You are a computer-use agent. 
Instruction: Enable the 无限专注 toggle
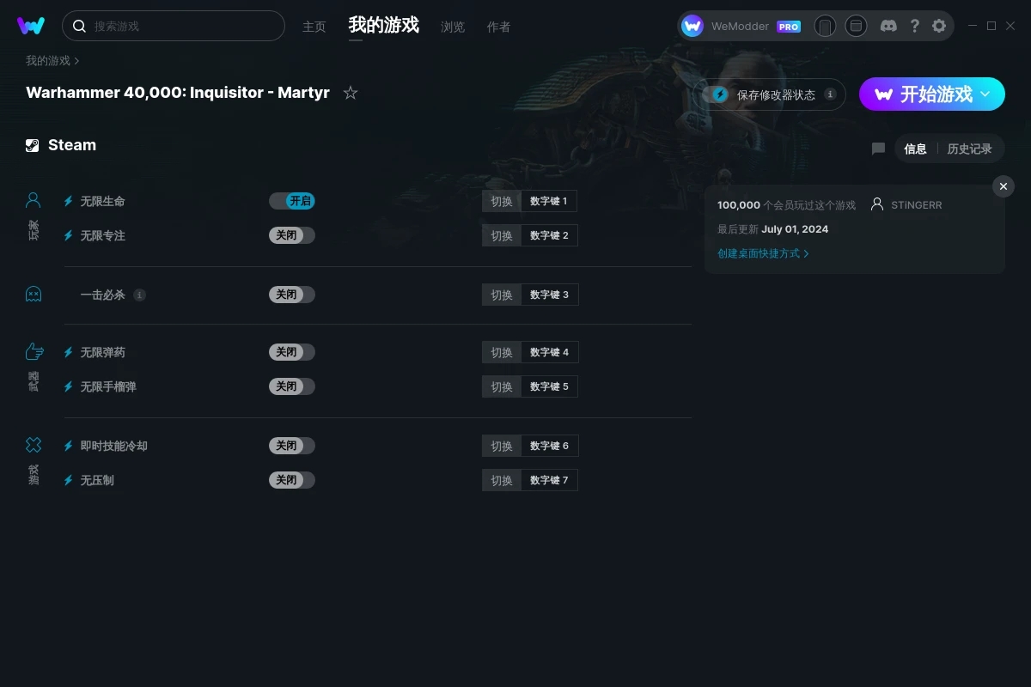[x=292, y=235]
